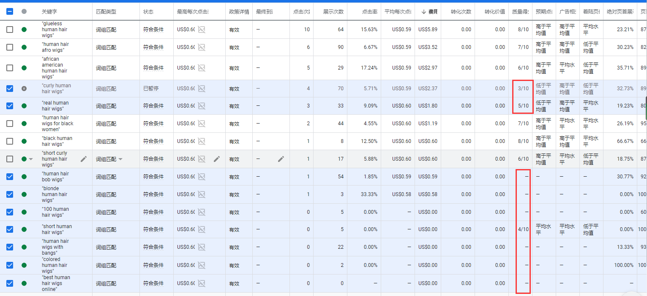Click the gray status circle in the table header
Viewport: 647px width, 296px height.
[24, 11]
